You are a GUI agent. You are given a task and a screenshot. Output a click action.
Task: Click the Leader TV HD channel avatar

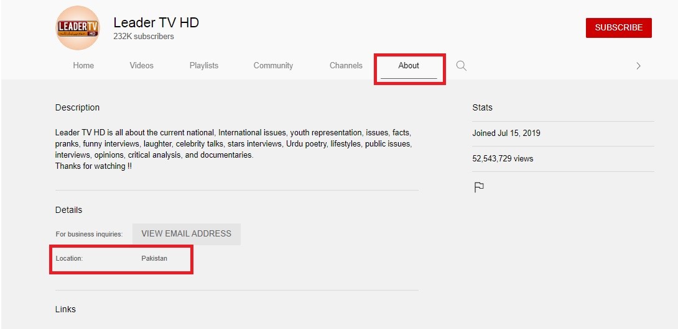point(78,28)
